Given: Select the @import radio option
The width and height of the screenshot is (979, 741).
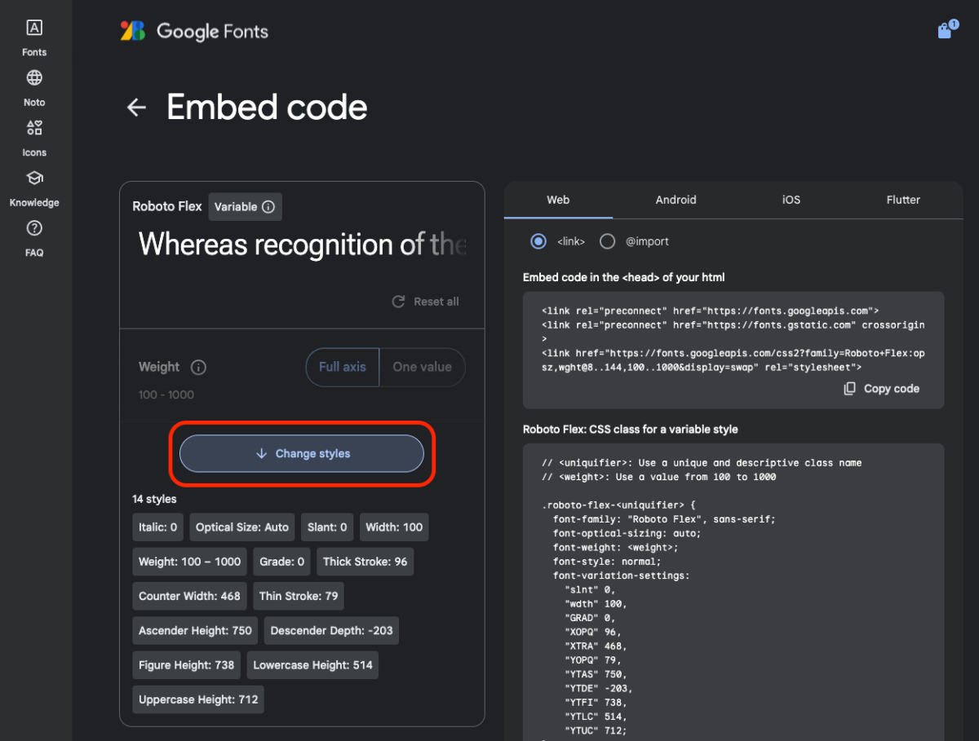Looking at the screenshot, I should click(607, 241).
